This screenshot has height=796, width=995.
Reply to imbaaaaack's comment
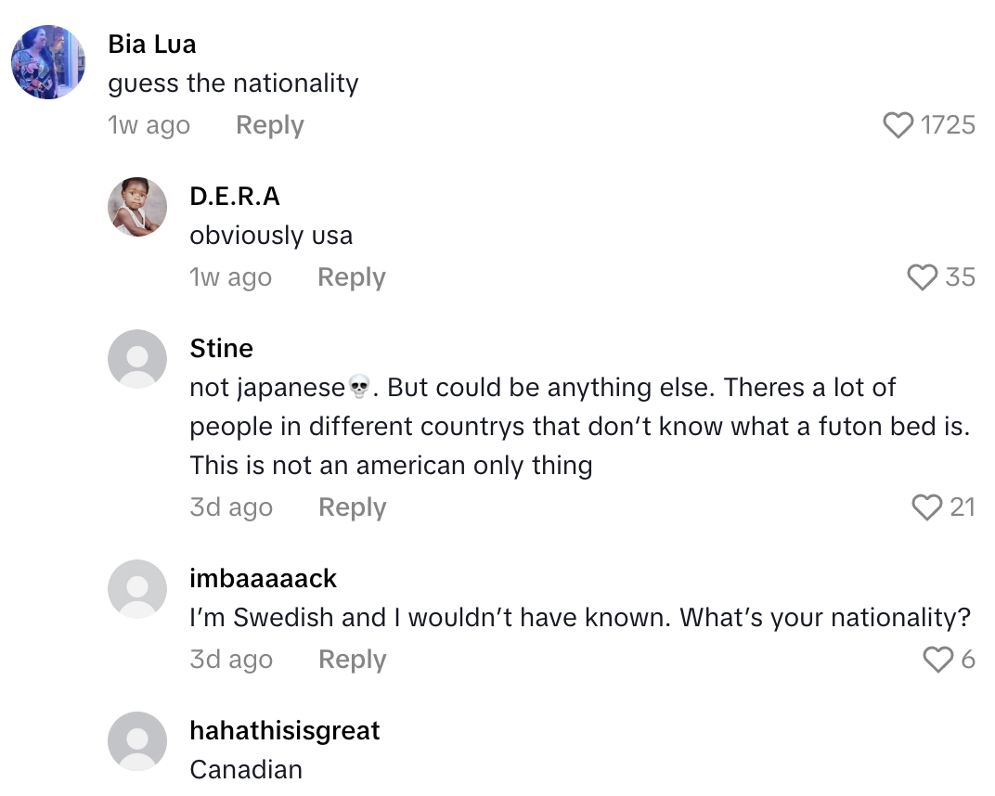pyautogui.click(x=351, y=660)
